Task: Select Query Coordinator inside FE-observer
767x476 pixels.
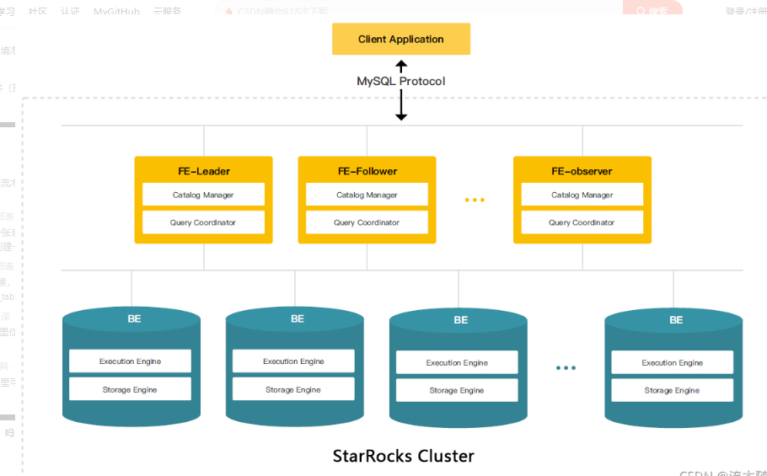Action: 582,222
